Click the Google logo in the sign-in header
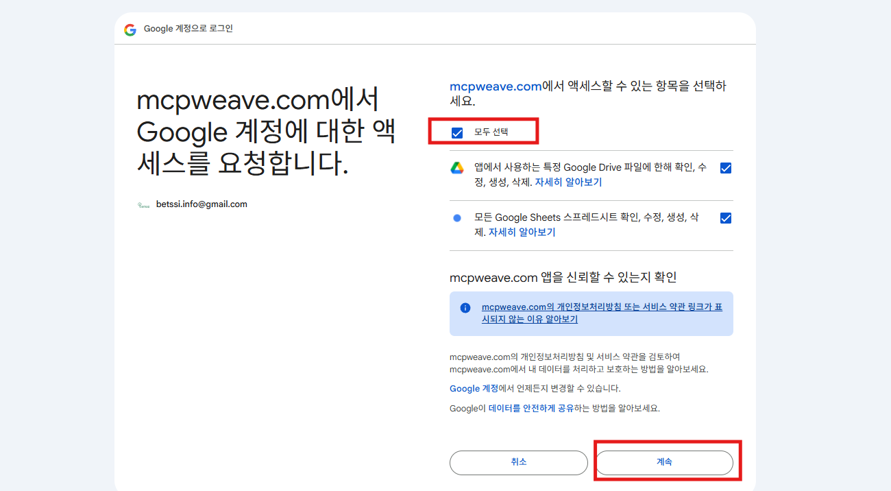 130,29
